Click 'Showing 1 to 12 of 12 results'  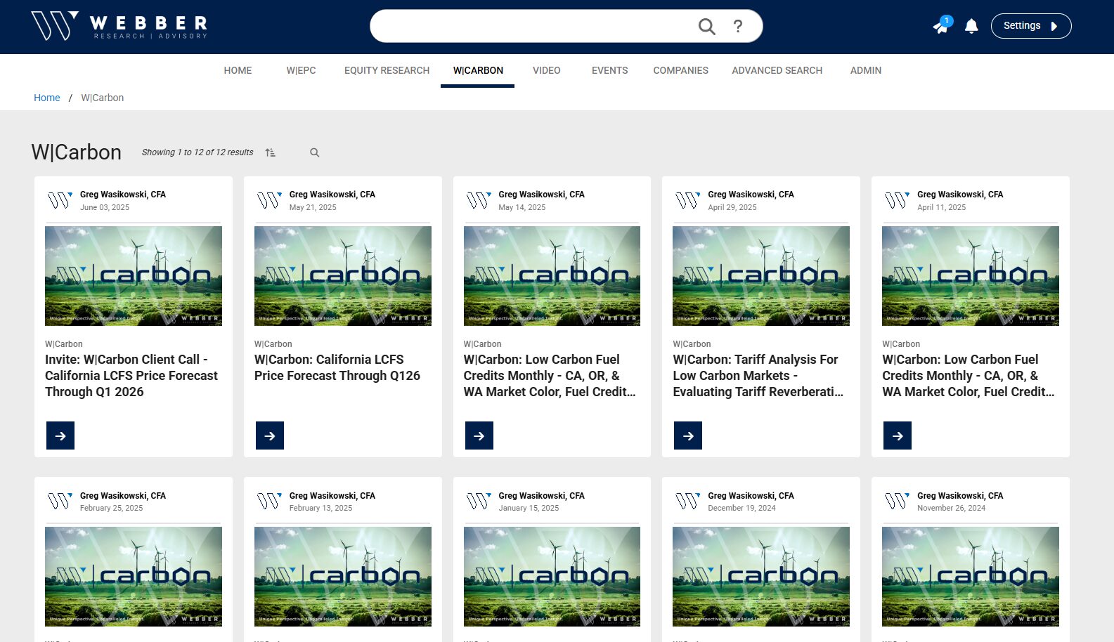click(x=197, y=152)
